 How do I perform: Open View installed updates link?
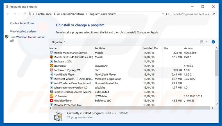coord(23,31)
